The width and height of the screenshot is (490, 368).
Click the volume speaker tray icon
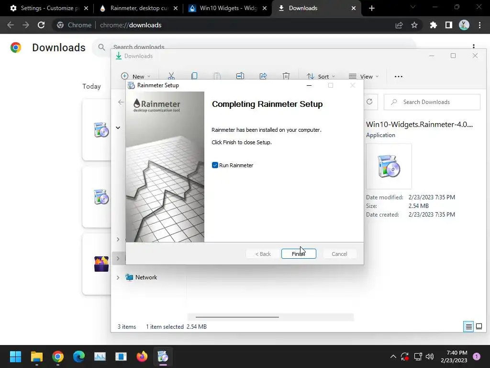click(430, 356)
